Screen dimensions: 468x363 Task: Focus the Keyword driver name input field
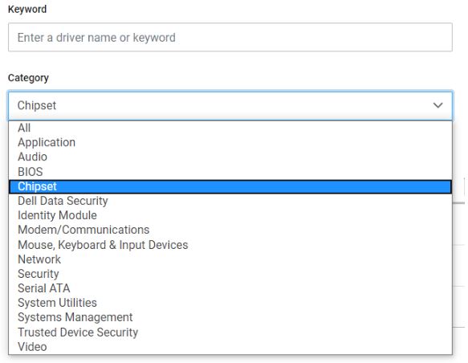tap(230, 37)
